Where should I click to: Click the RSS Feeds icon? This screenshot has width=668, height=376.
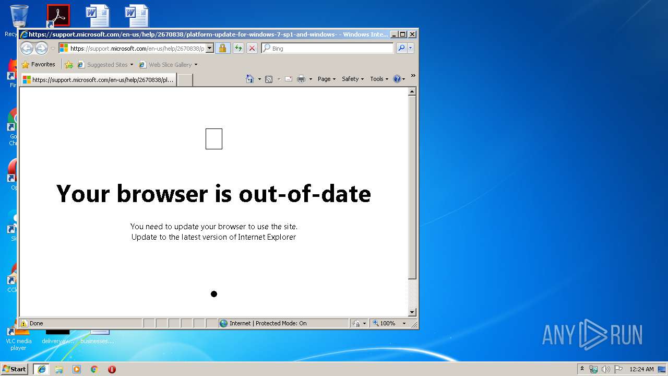[269, 79]
